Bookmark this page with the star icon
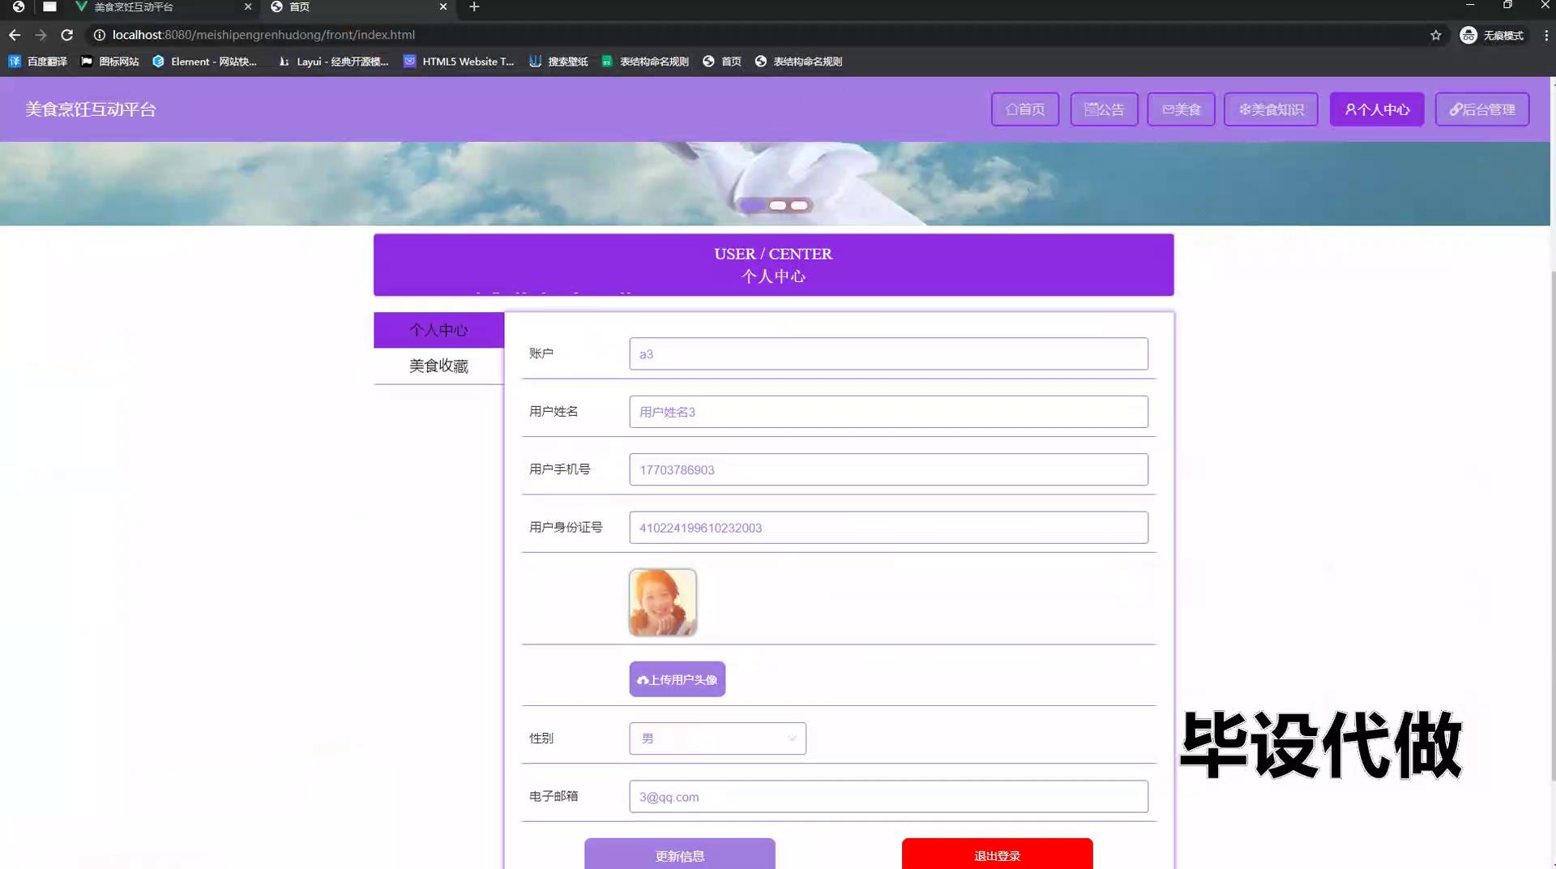The image size is (1556, 869). [1435, 35]
